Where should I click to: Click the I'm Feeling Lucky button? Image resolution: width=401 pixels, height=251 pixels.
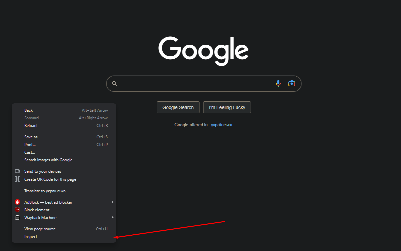point(227,107)
